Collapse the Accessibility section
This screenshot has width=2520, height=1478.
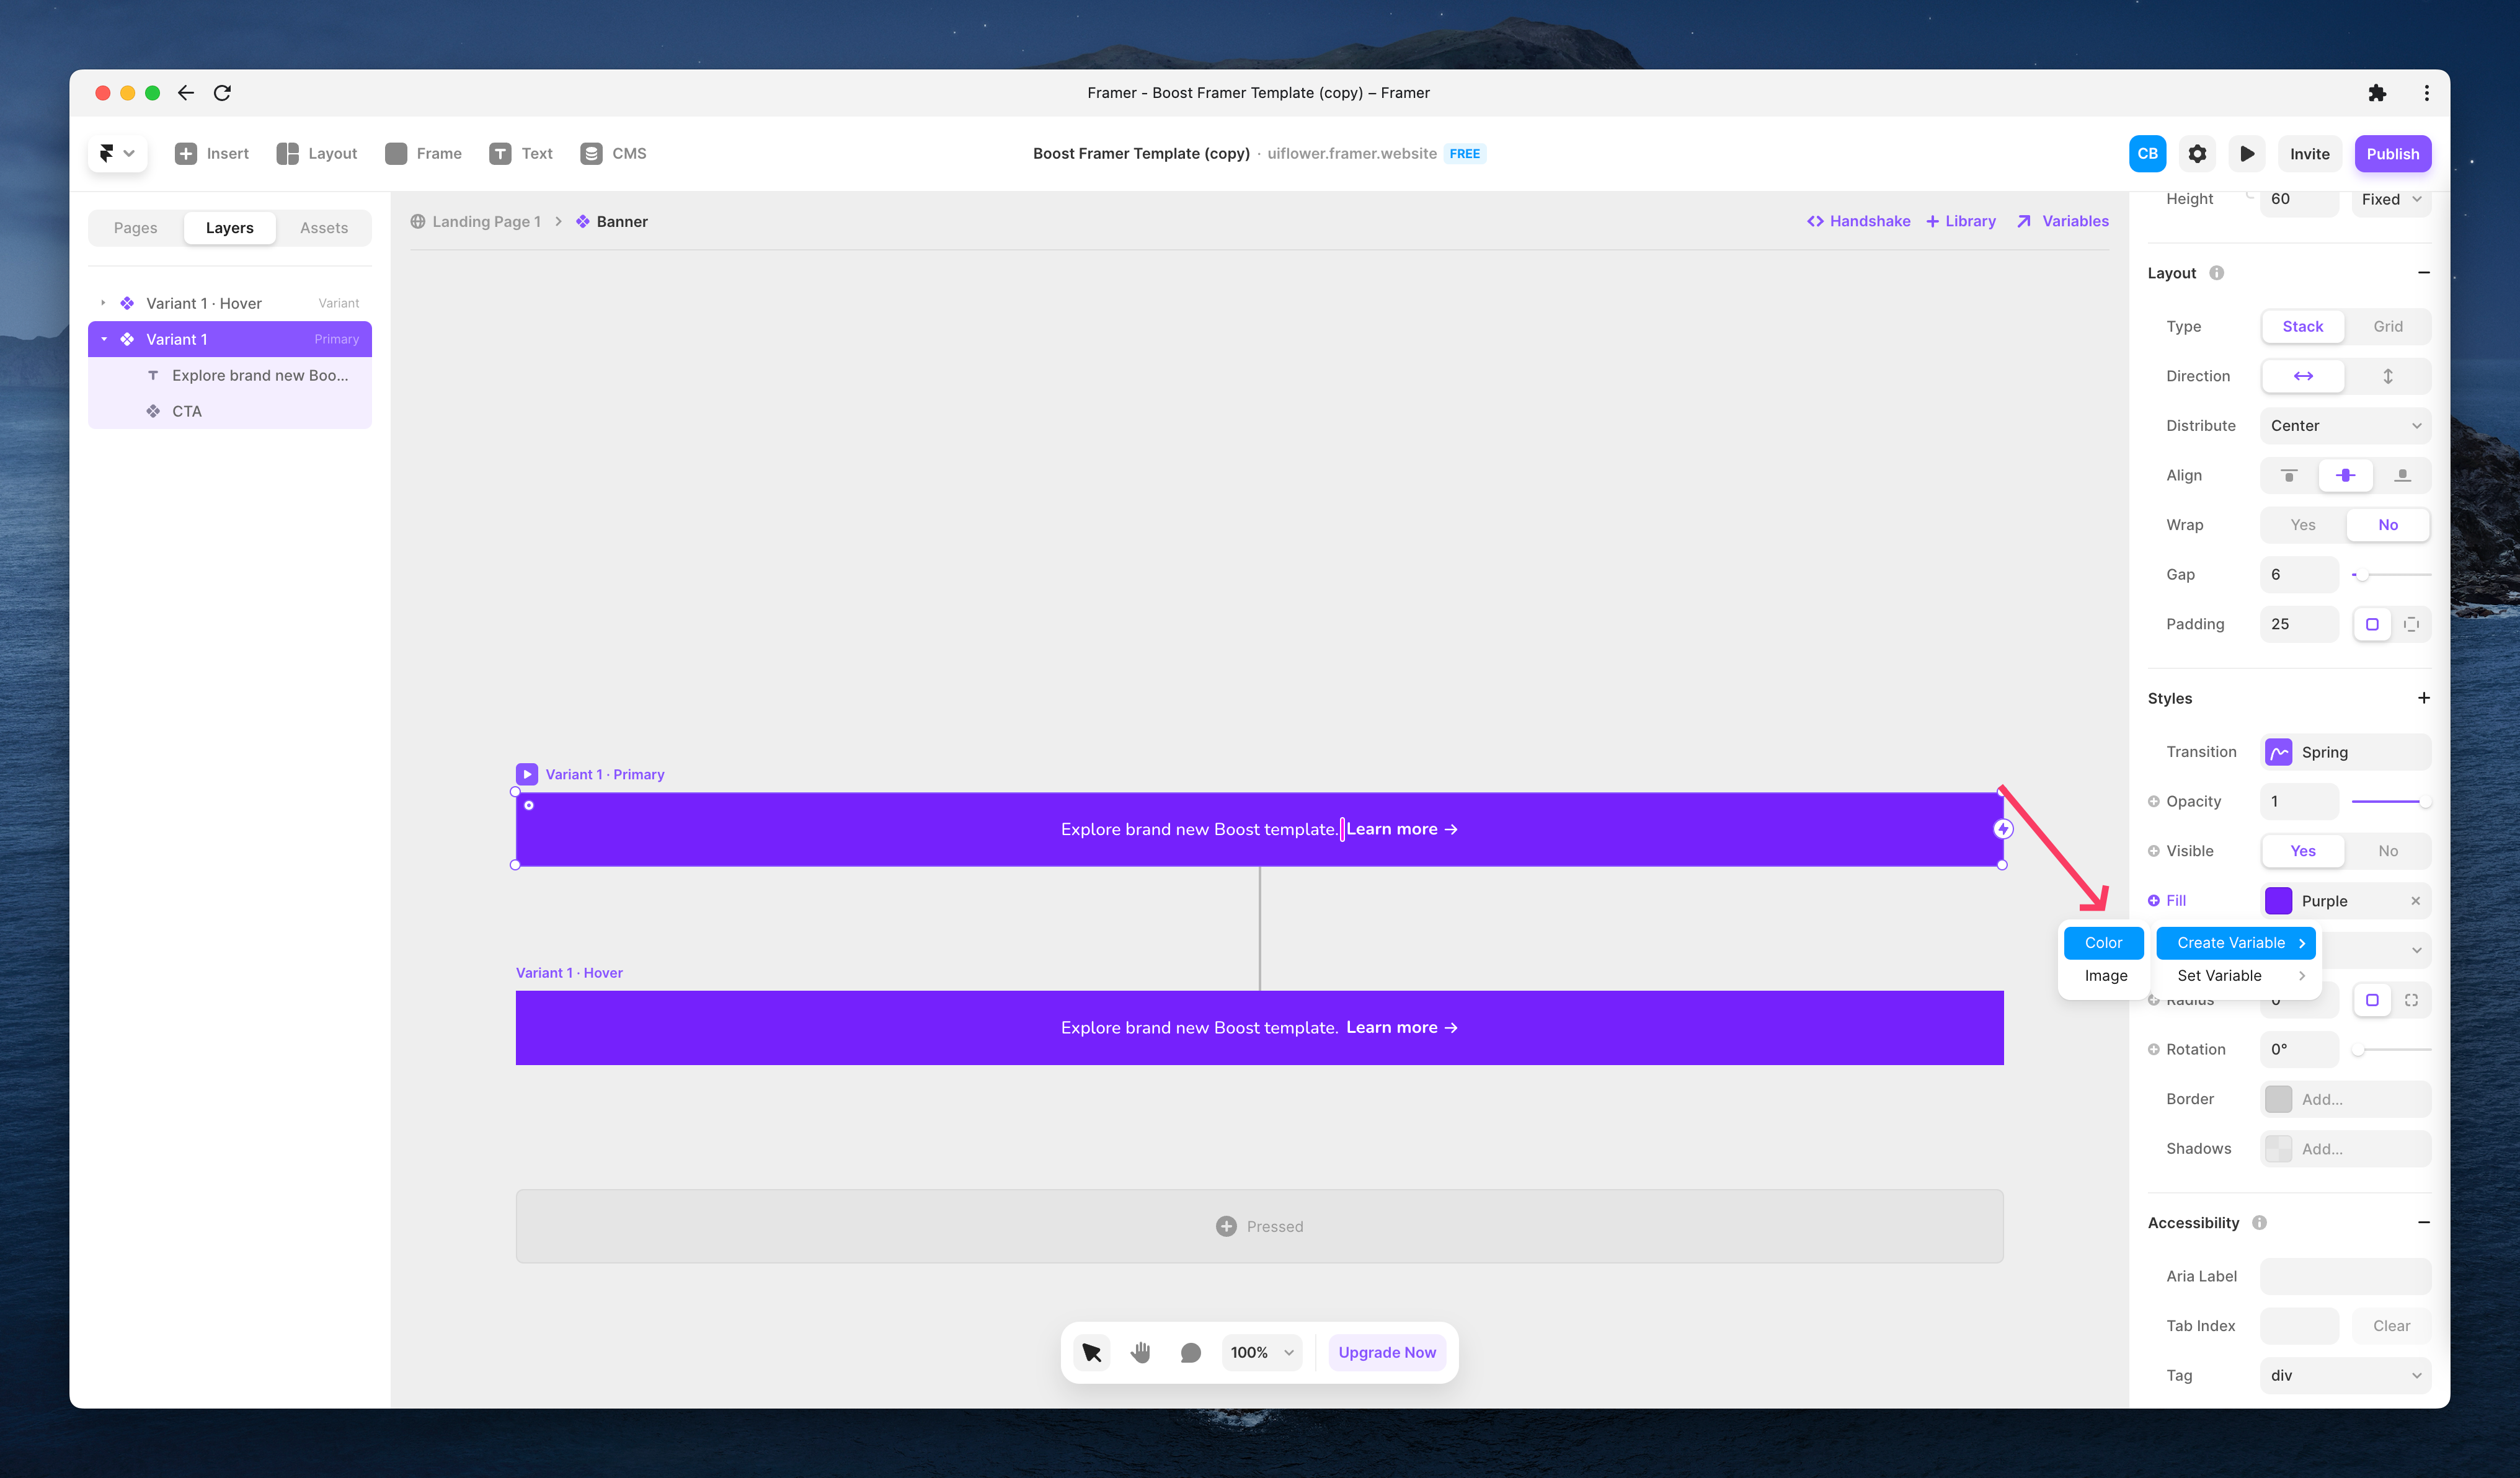[2423, 1222]
